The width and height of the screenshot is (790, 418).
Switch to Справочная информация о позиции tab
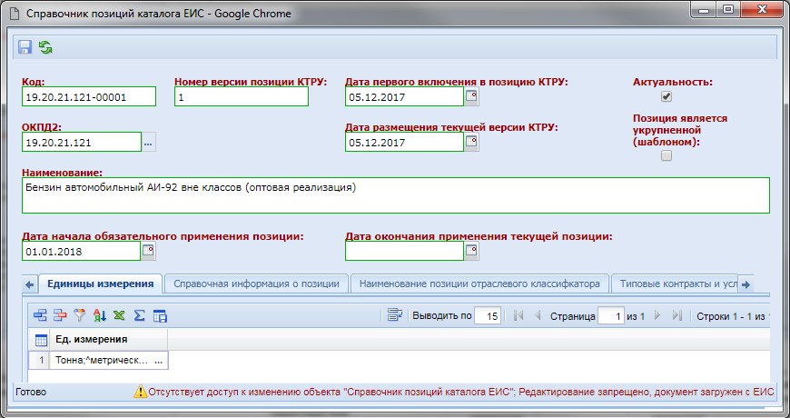256,284
